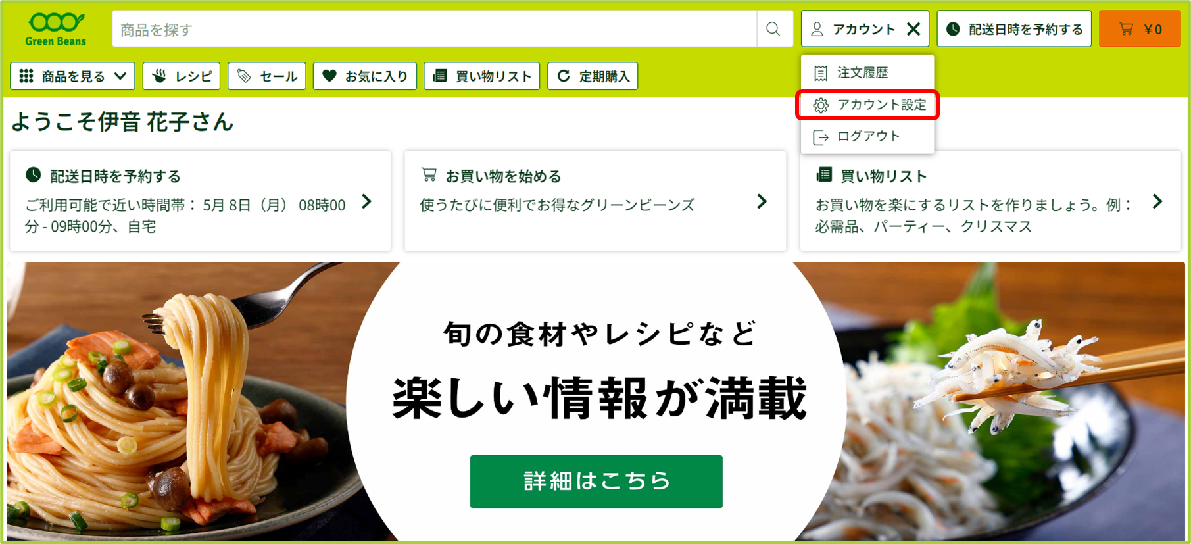Click the 商品を探す search field
Viewport: 1191px width, 544px height.
(x=434, y=29)
